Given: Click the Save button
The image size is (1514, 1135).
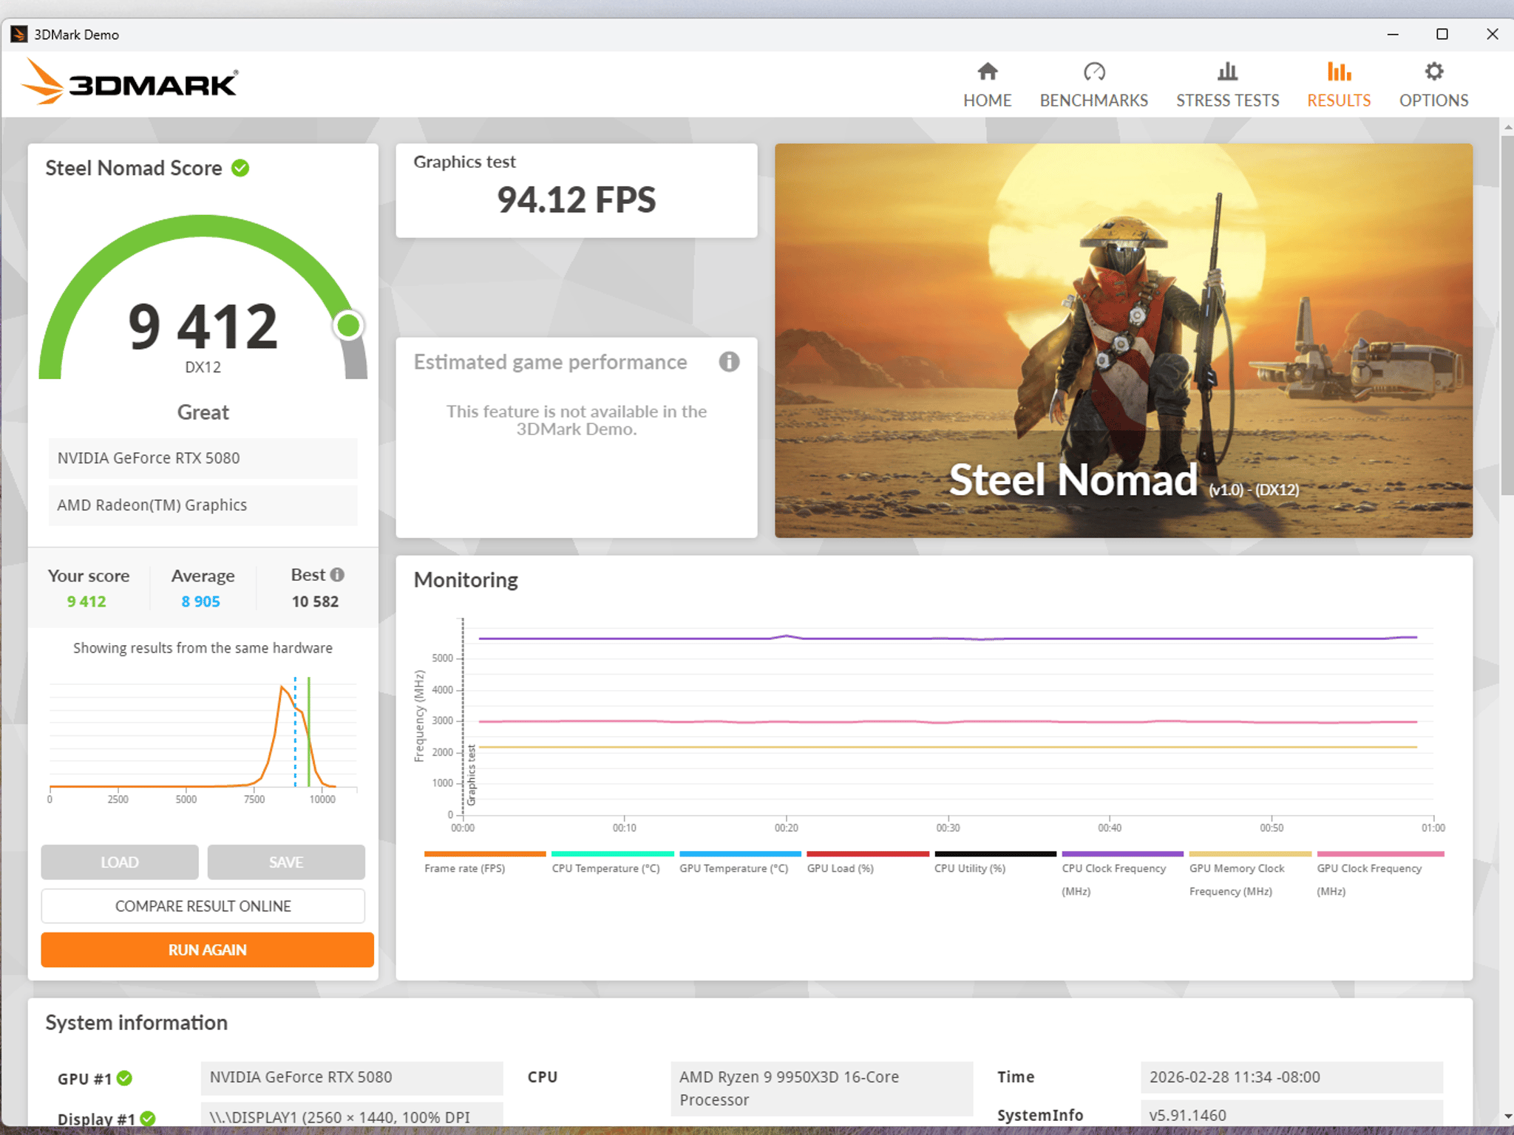Looking at the screenshot, I should coord(286,862).
